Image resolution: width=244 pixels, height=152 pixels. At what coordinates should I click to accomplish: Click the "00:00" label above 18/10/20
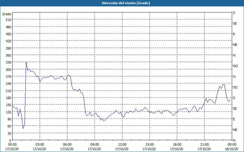pos(232,145)
